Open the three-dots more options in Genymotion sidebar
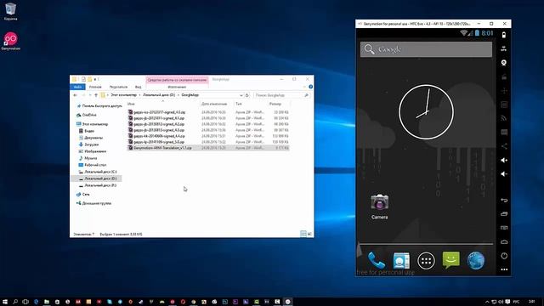Screen dimensions: 544x306 pos(504,269)
